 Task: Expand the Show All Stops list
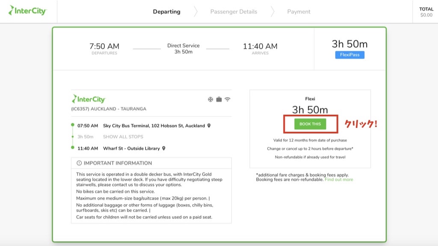click(123, 137)
